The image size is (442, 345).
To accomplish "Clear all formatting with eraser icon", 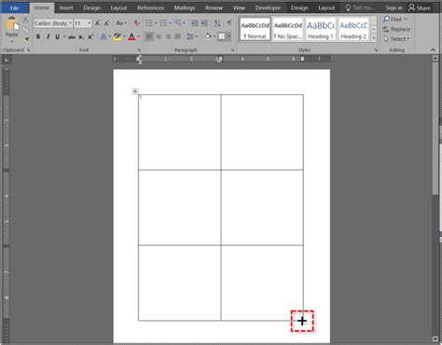I will pyautogui.click(x=137, y=23).
